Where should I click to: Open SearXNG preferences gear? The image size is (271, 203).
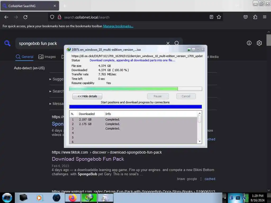pos(259,43)
